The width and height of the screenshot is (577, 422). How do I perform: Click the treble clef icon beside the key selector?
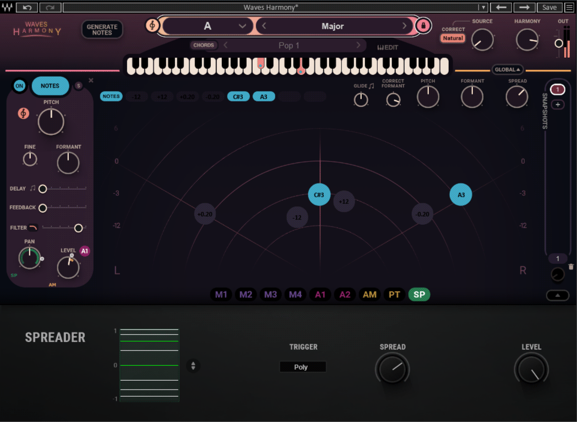pyautogui.click(x=152, y=25)
